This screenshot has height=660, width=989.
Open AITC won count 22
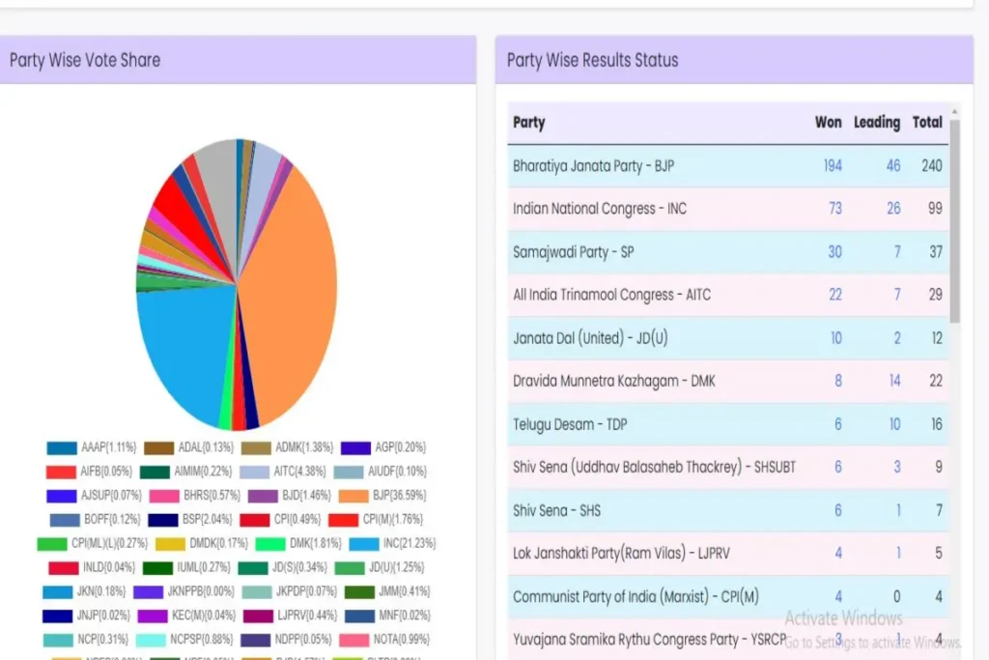click(835, 295)
